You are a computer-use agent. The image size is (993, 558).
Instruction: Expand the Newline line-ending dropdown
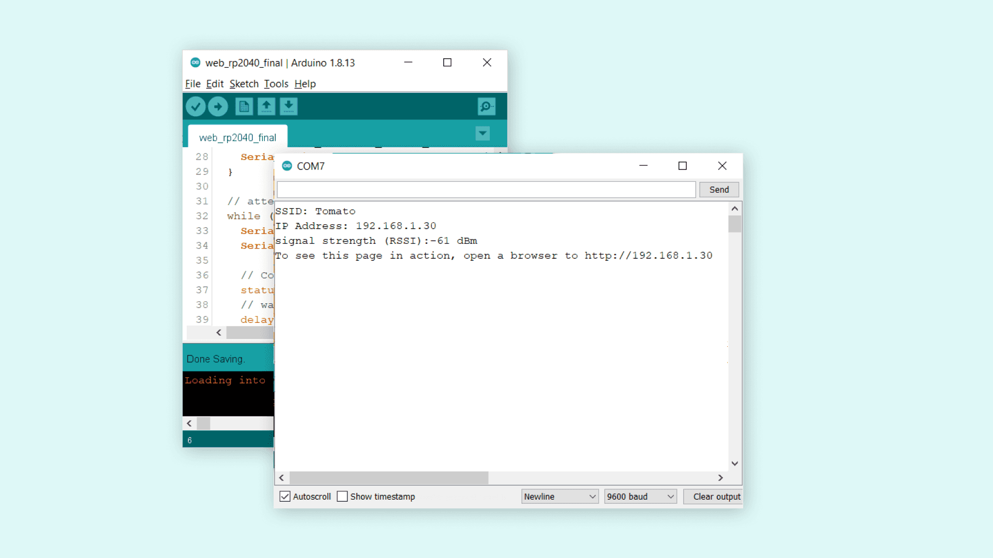tap(560, 497)
